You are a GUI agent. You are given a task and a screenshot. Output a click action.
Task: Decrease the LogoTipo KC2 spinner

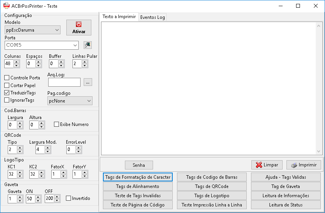tap(42, 176)
